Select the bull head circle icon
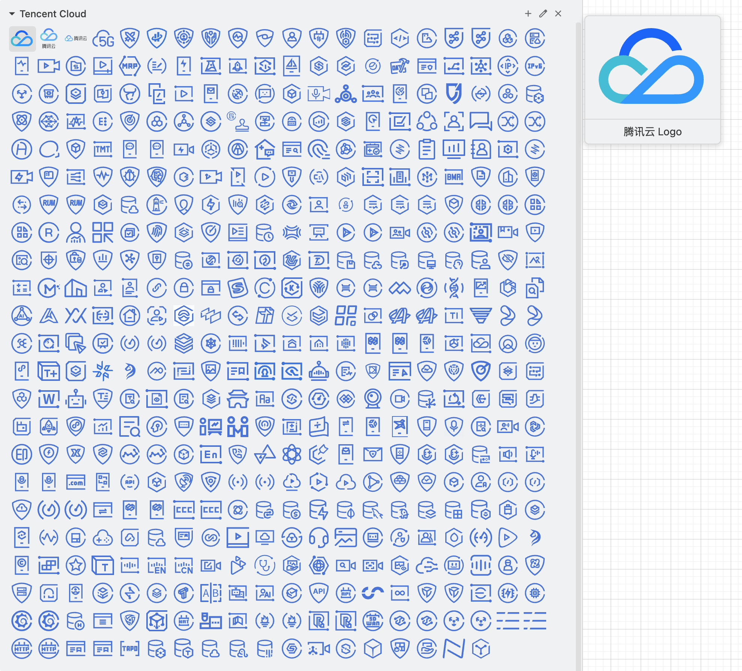Screen dimensions: 742x671 130,94
